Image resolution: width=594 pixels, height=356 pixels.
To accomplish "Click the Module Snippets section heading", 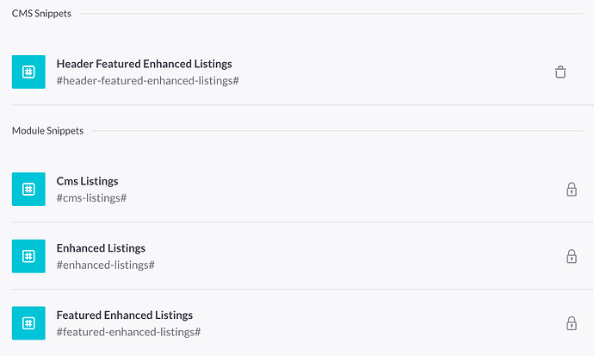I will tap(47, 130).
